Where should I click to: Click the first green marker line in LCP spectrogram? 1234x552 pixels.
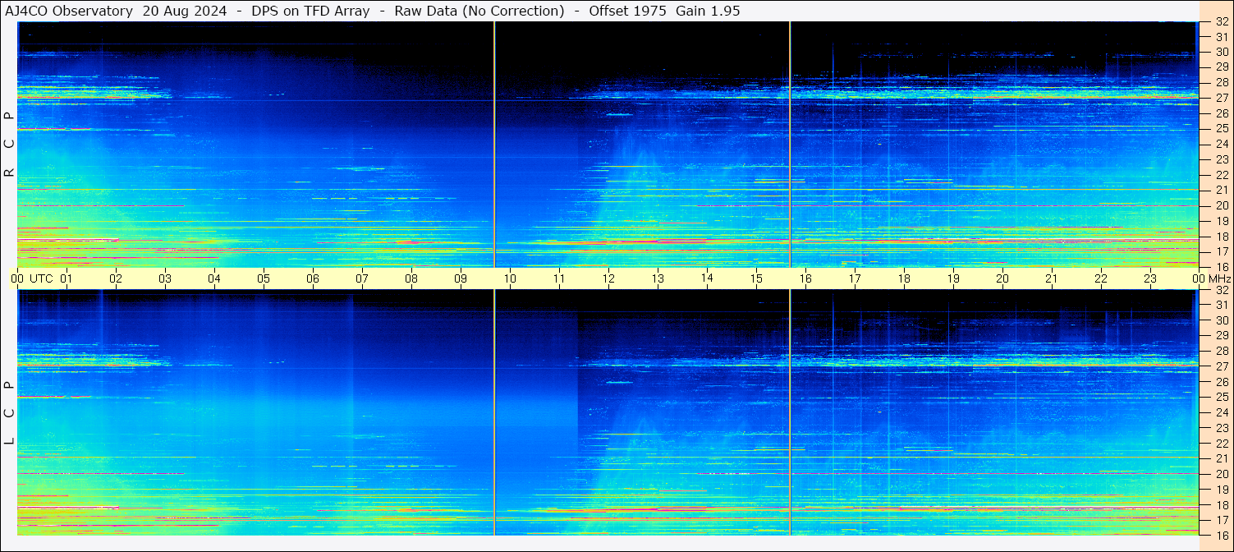click(494, 412)
